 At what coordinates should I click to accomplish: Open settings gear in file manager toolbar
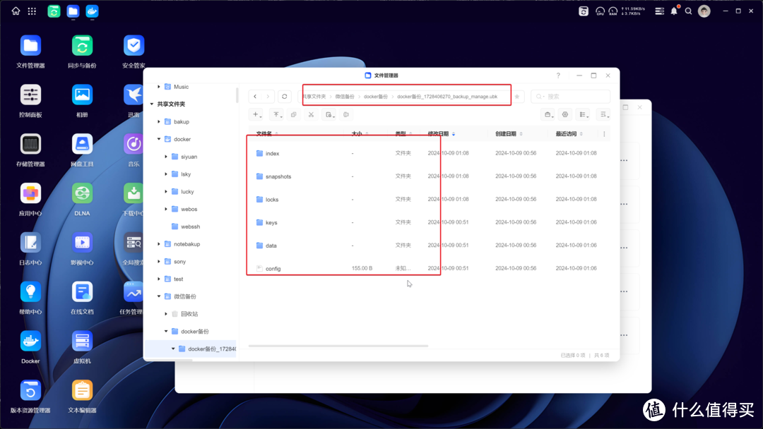tap(564, 114)
